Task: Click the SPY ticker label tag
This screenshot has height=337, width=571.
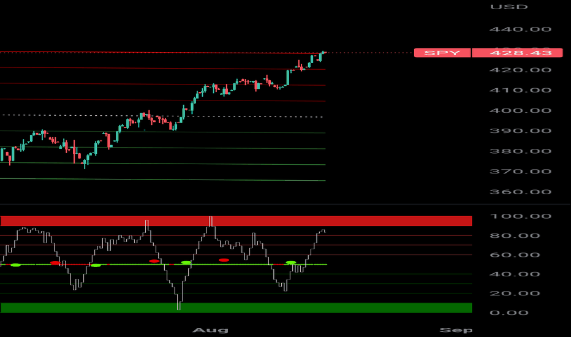Action: pyautogui.click(x=442, y=53)
